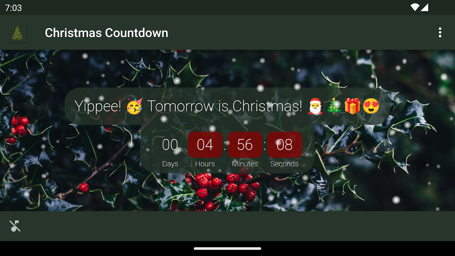
Task: Tap the 56 minutes counter box
Action: (x=245, y=145)
